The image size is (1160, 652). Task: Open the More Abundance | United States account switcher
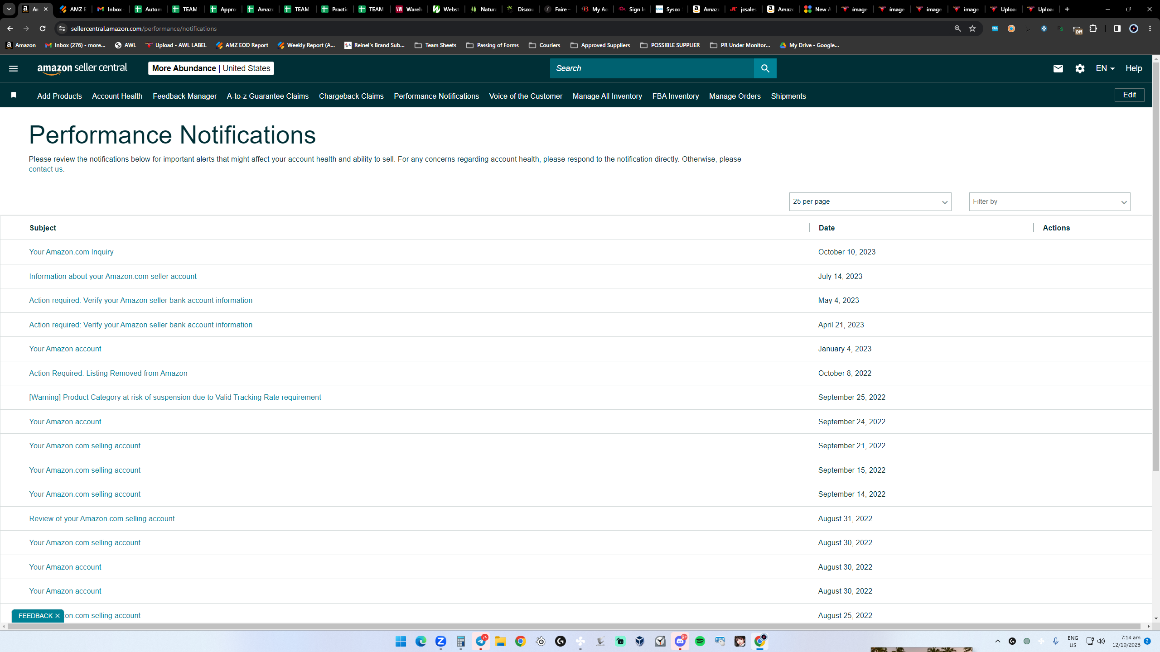[211, 68]
